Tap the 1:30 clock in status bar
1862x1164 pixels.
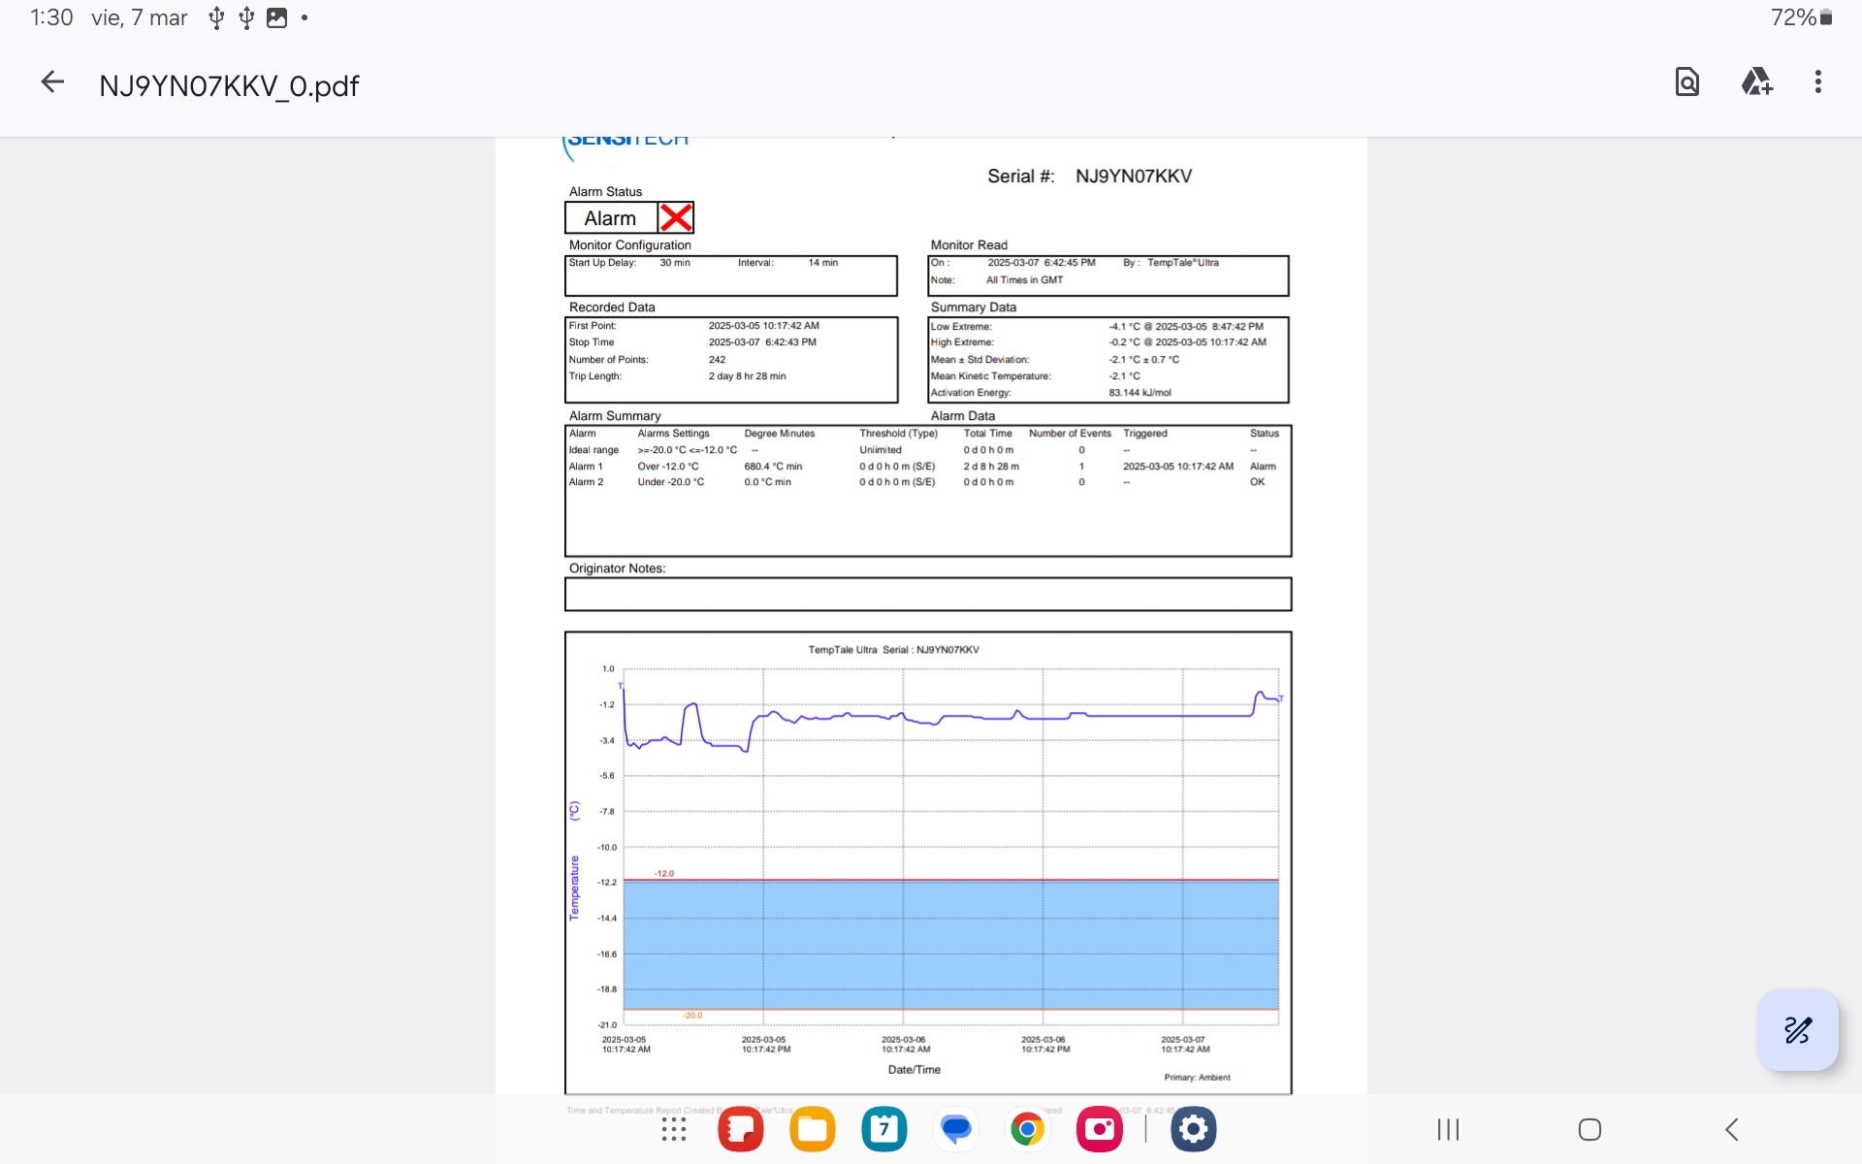[51, 17]
